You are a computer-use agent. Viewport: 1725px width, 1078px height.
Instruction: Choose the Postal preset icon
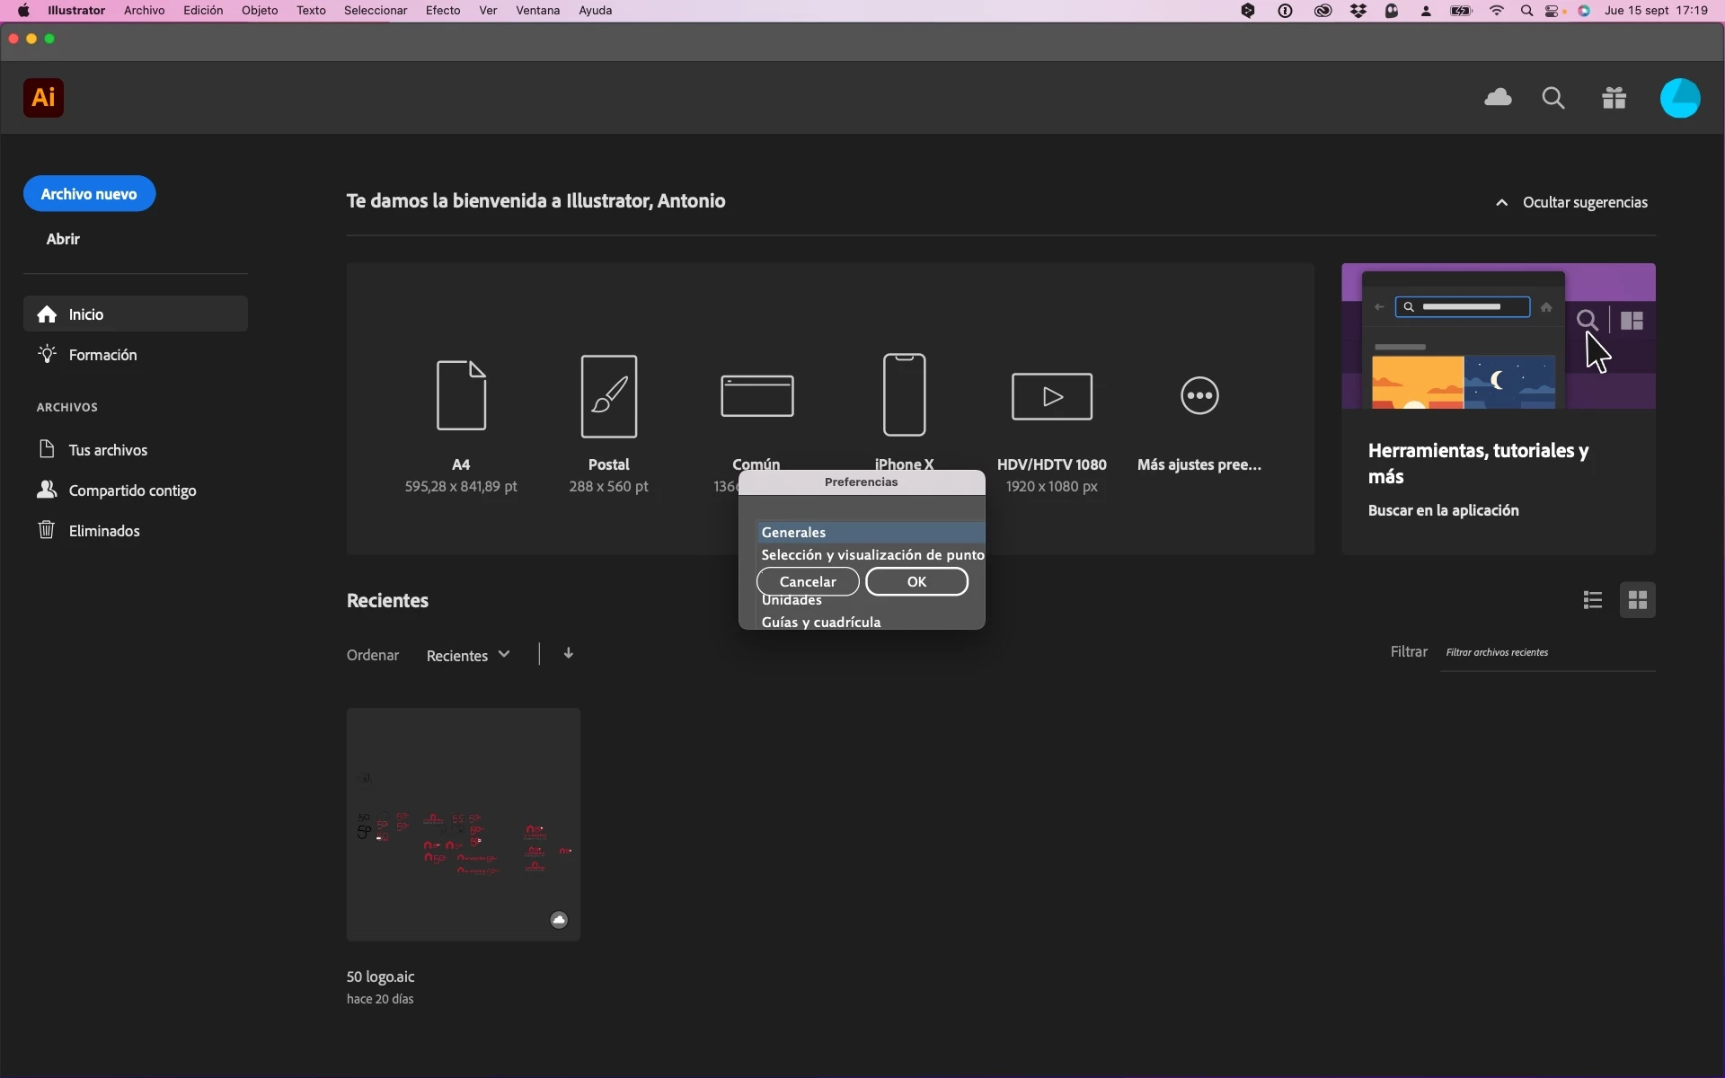pyautogui.click(x=609, y=396)
